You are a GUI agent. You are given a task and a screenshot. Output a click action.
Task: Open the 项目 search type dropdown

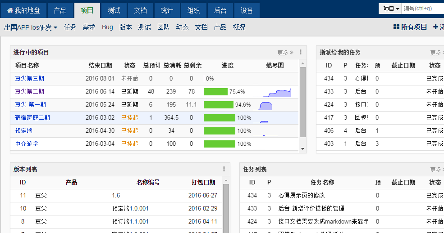tap(391, 9)
